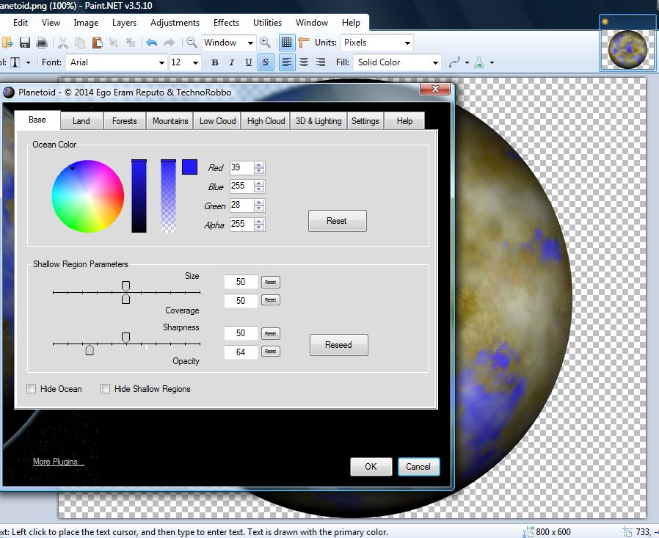Toggle the grid display icon

tap(286, 43)
